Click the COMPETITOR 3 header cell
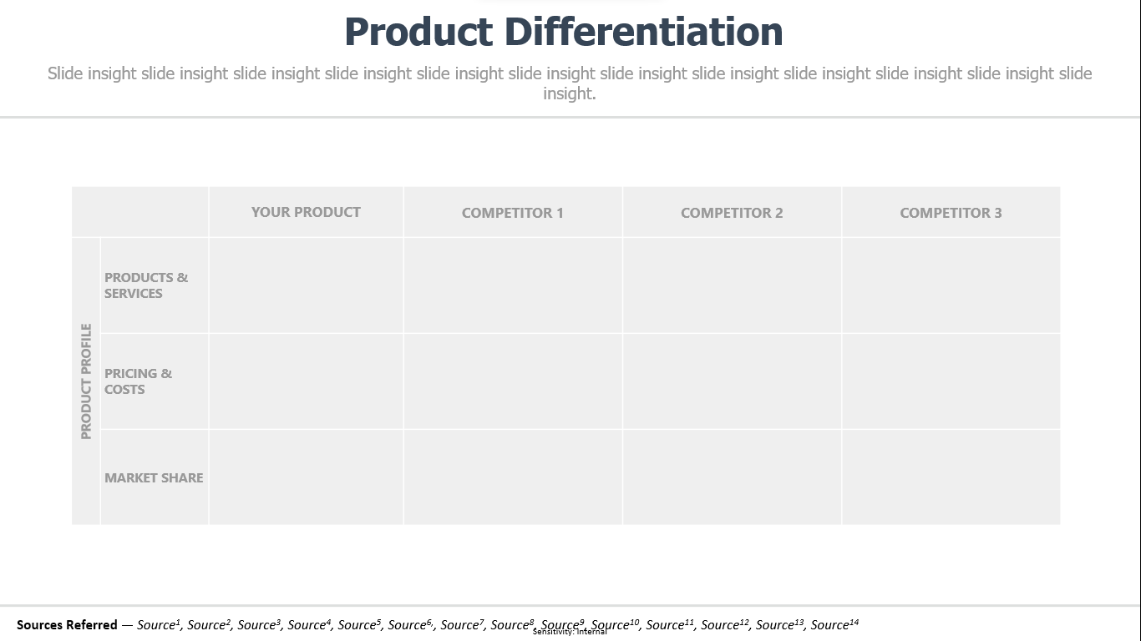 point(951,212)
